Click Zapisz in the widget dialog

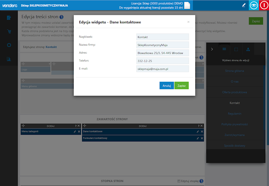(x=182, y=86)
